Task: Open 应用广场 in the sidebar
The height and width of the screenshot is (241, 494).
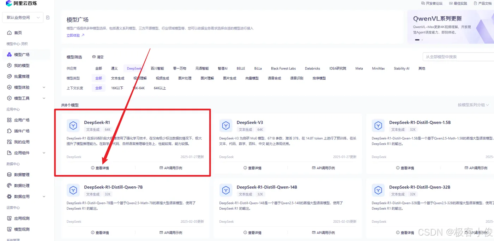Action: pyautogui.click(x=22, y=120)
